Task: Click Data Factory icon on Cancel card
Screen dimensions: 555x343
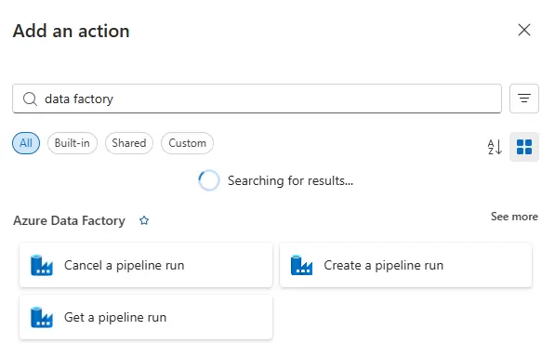Action: [x=42, y=265]
